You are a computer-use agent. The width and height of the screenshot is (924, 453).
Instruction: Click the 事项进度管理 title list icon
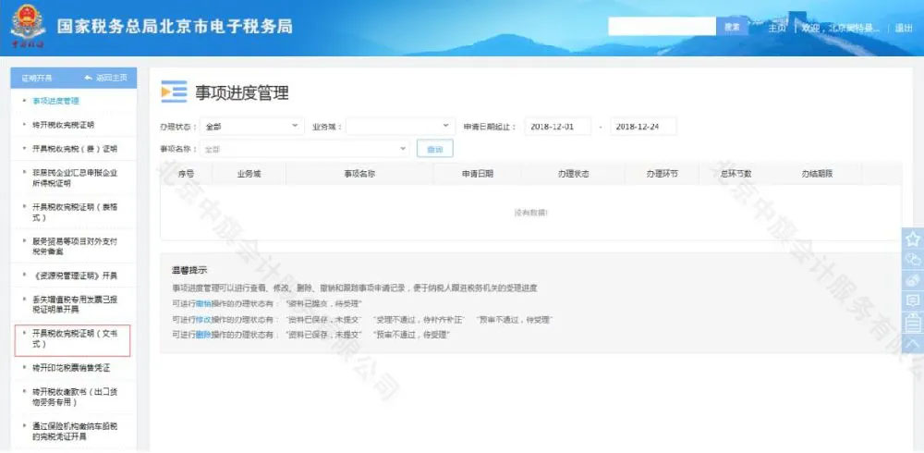point(174,92)
